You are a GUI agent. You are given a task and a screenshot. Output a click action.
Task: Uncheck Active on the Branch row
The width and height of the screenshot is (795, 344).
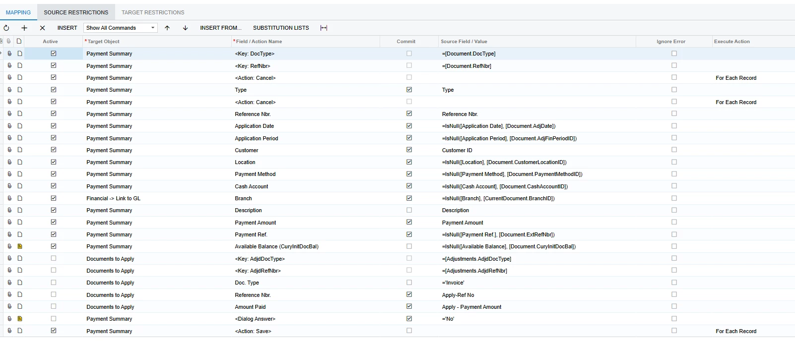coord(54,198)
